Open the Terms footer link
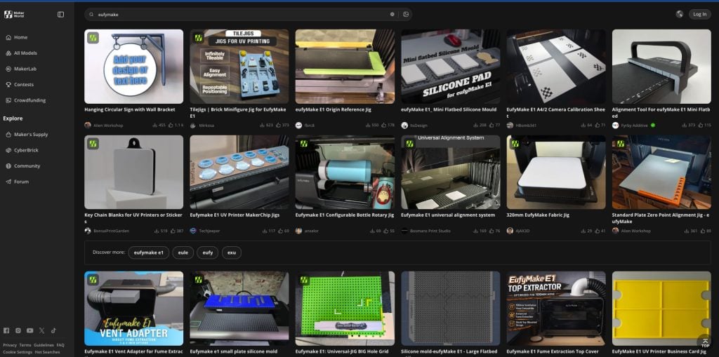 pyautogui.click(x=25, y=345)
